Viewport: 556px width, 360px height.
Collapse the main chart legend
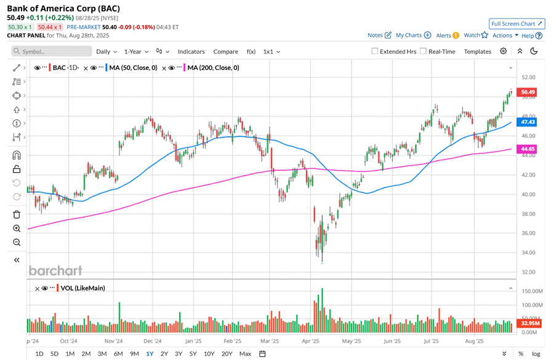[510, 68]
